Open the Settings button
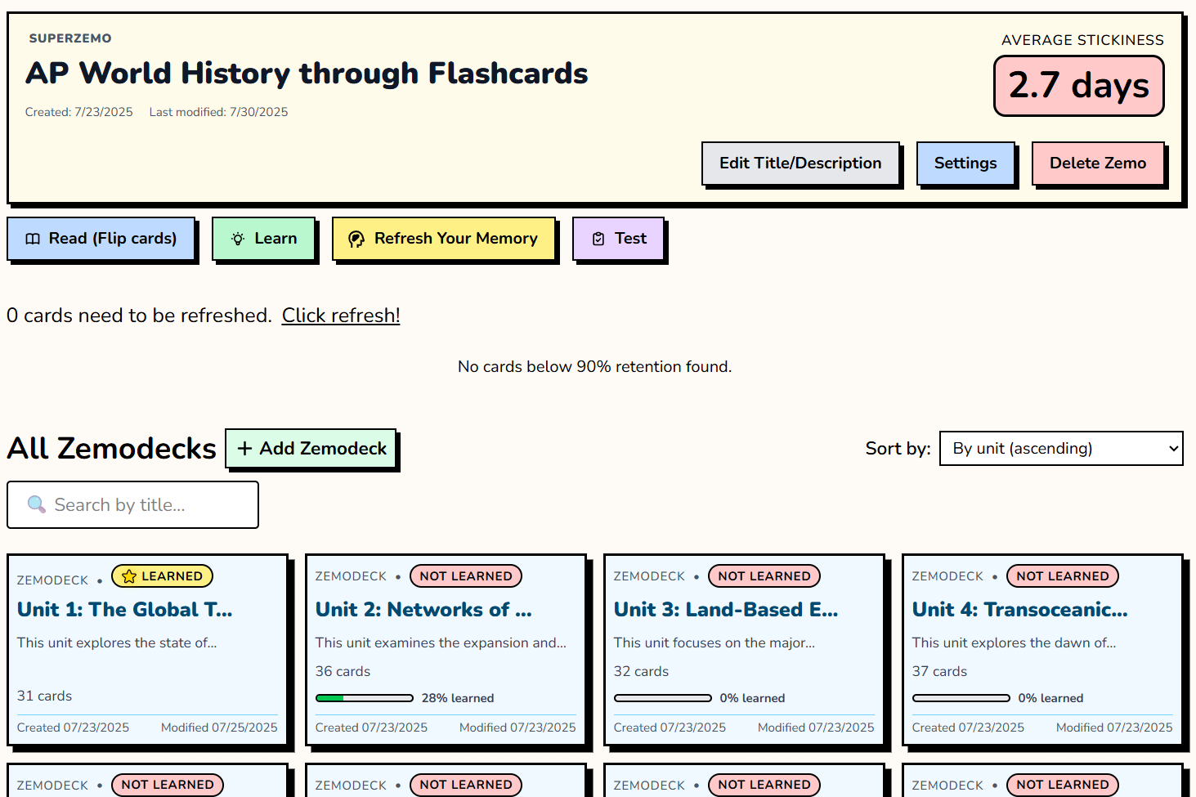The height and width of the screenshot is (797, 1196). click(x=965, y=163)
